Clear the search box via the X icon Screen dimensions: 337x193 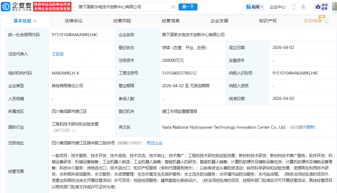tap(173, 6)
